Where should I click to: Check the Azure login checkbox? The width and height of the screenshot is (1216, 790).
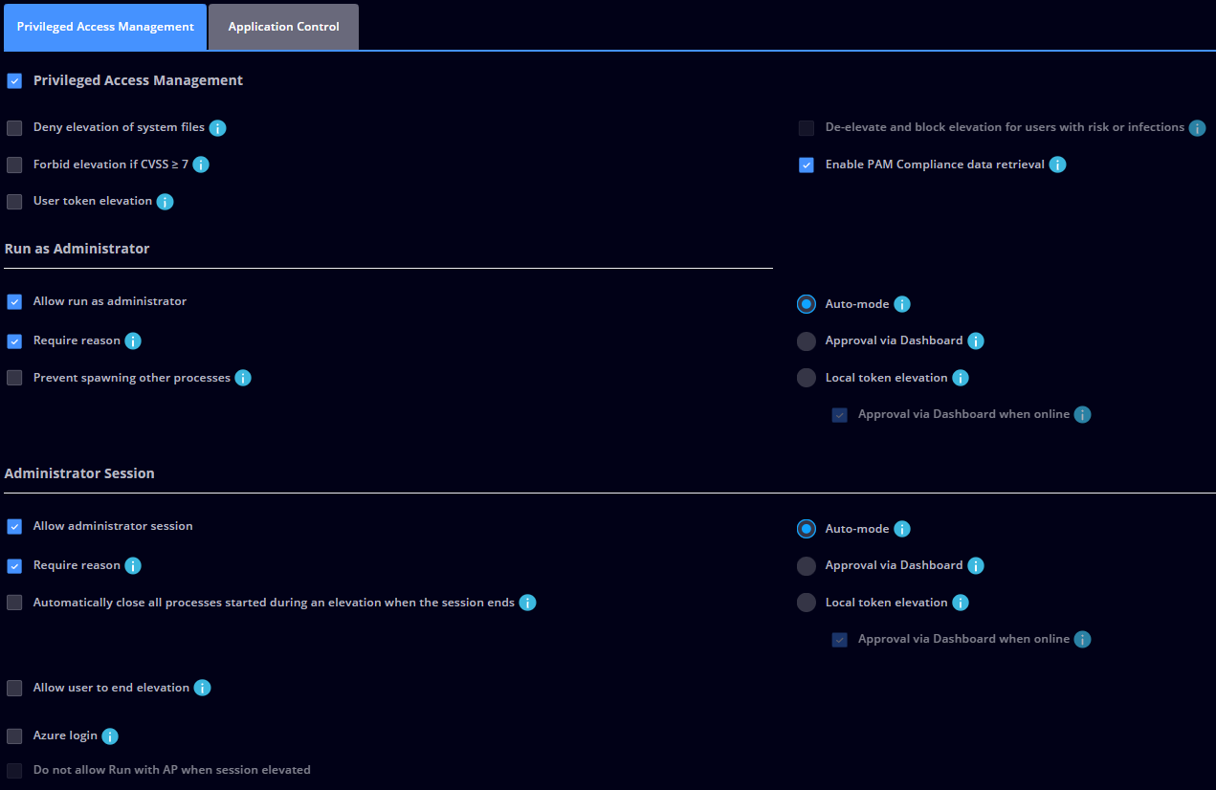click(14, 736)
